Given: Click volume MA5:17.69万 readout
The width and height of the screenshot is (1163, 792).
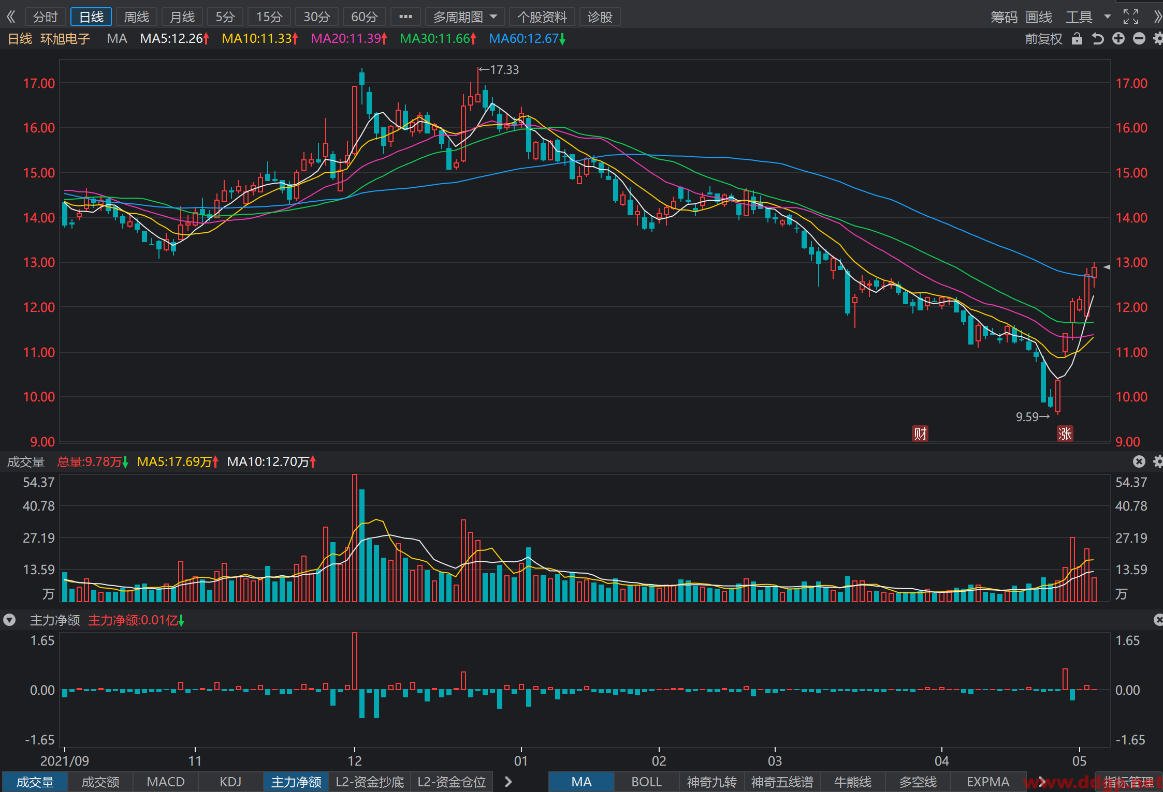Looking at the screenshot, I should pyautogui.click(x=178, y=461).
